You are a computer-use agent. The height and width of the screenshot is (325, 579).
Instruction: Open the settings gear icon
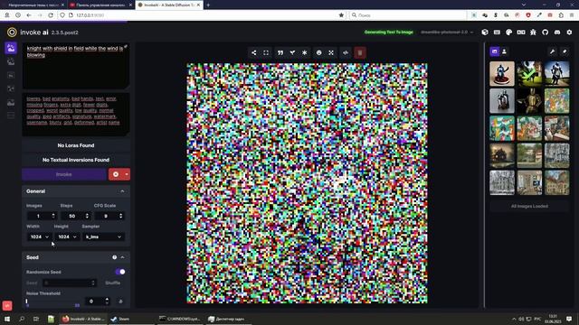click(x=569, y=32)
